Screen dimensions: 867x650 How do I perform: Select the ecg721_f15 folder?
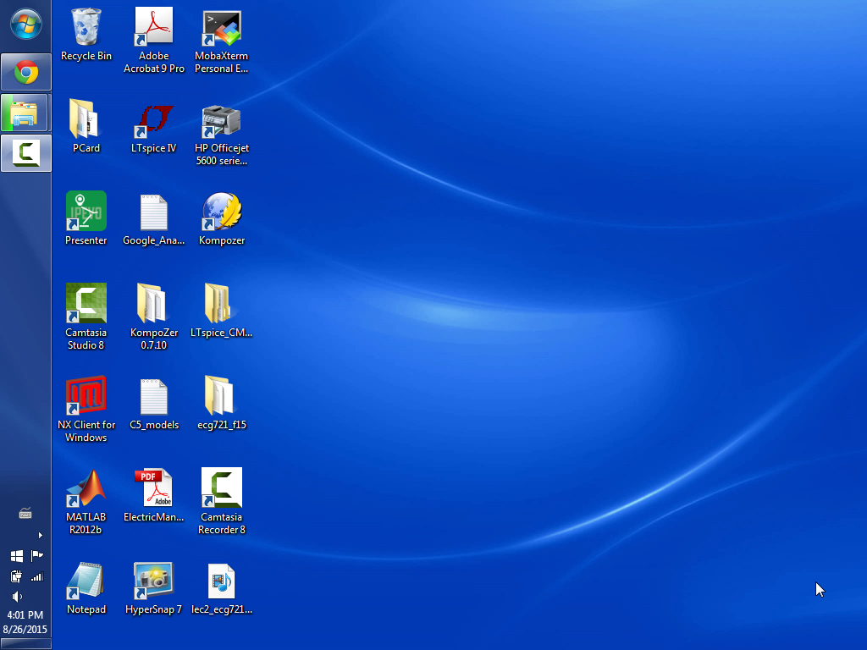(222, 396)
